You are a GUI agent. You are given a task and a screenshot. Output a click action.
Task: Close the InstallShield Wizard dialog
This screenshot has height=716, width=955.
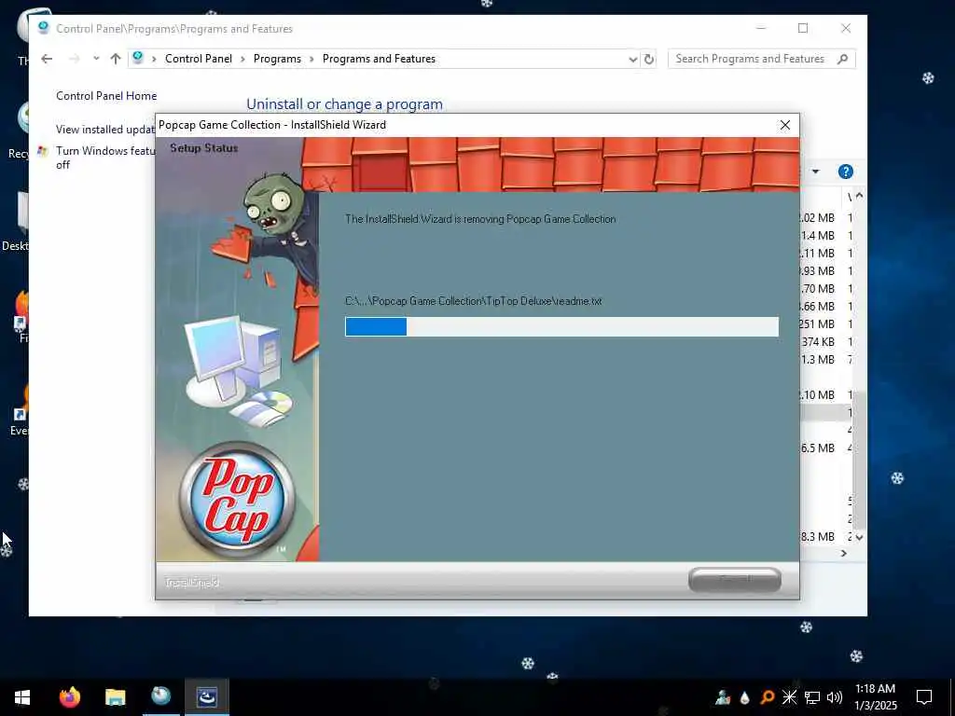click(x=785, y=125)
